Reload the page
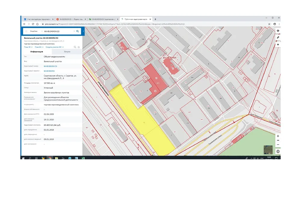Image resolution: width=301 pixels, height=213 pixels. [33, 24]
